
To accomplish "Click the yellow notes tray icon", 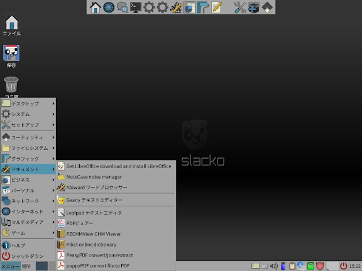I will [x=255, y=266].
